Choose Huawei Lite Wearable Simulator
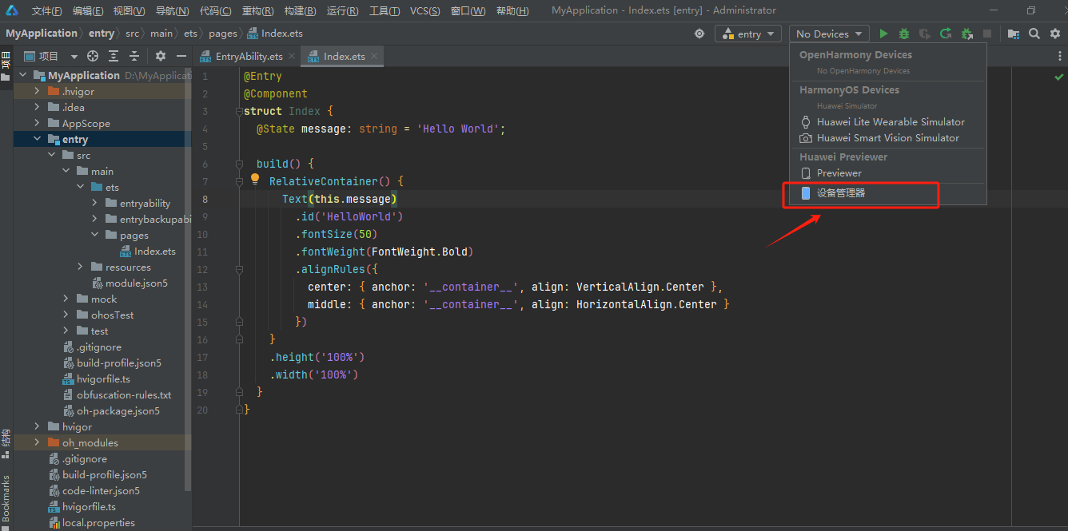The width and height of the screenshot is (1068, 531). pos(890,122)
